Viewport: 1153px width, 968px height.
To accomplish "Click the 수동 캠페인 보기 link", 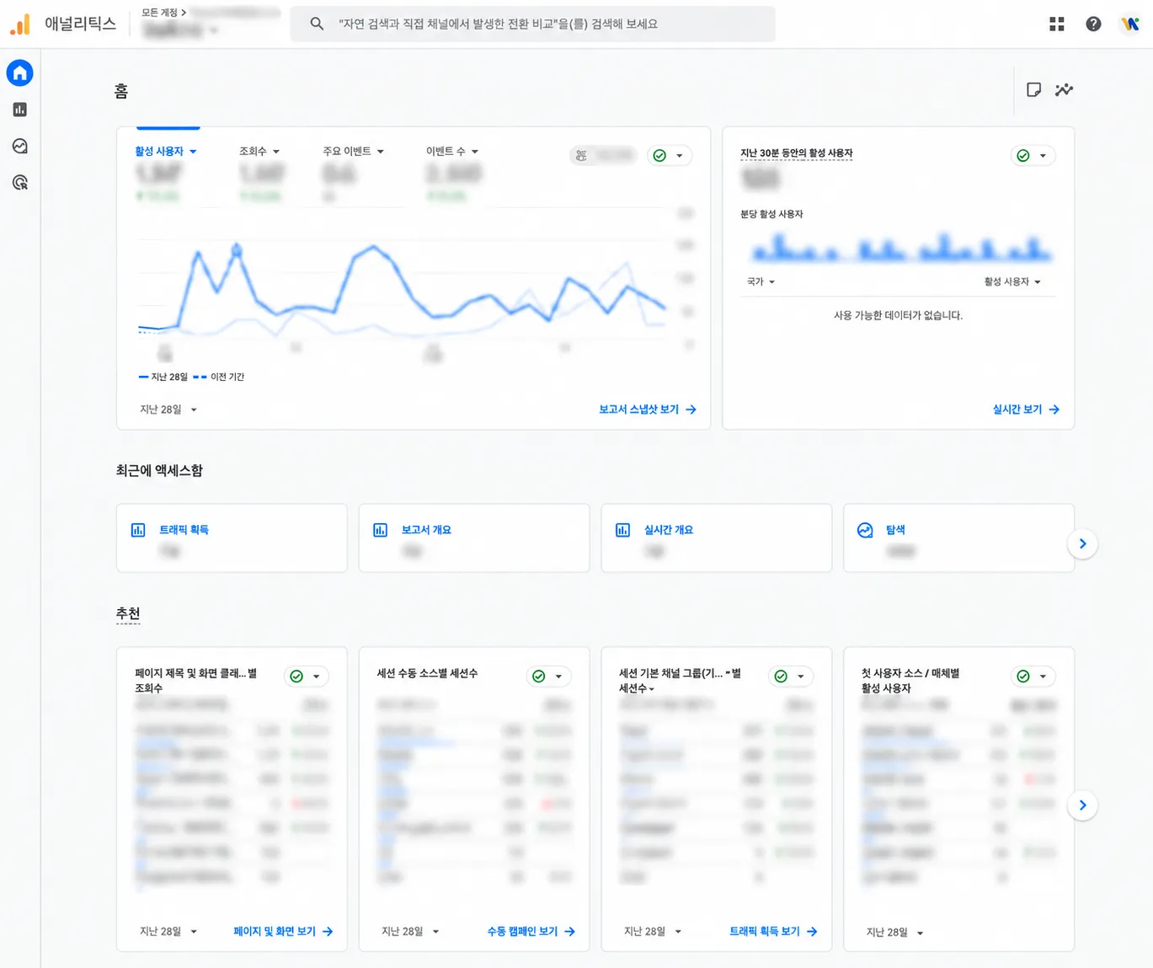I will click(x=531, y=932).
